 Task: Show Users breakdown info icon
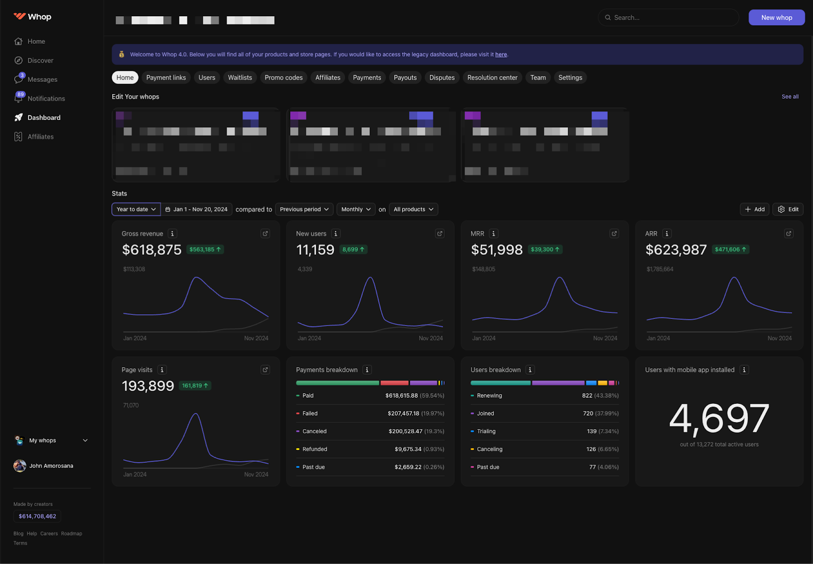(x=530, y=370)
